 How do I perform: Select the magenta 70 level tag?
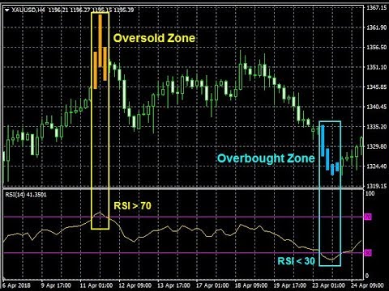click(368, 217)
